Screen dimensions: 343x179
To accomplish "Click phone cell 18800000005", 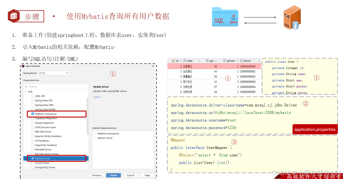I will pos(248,92).
